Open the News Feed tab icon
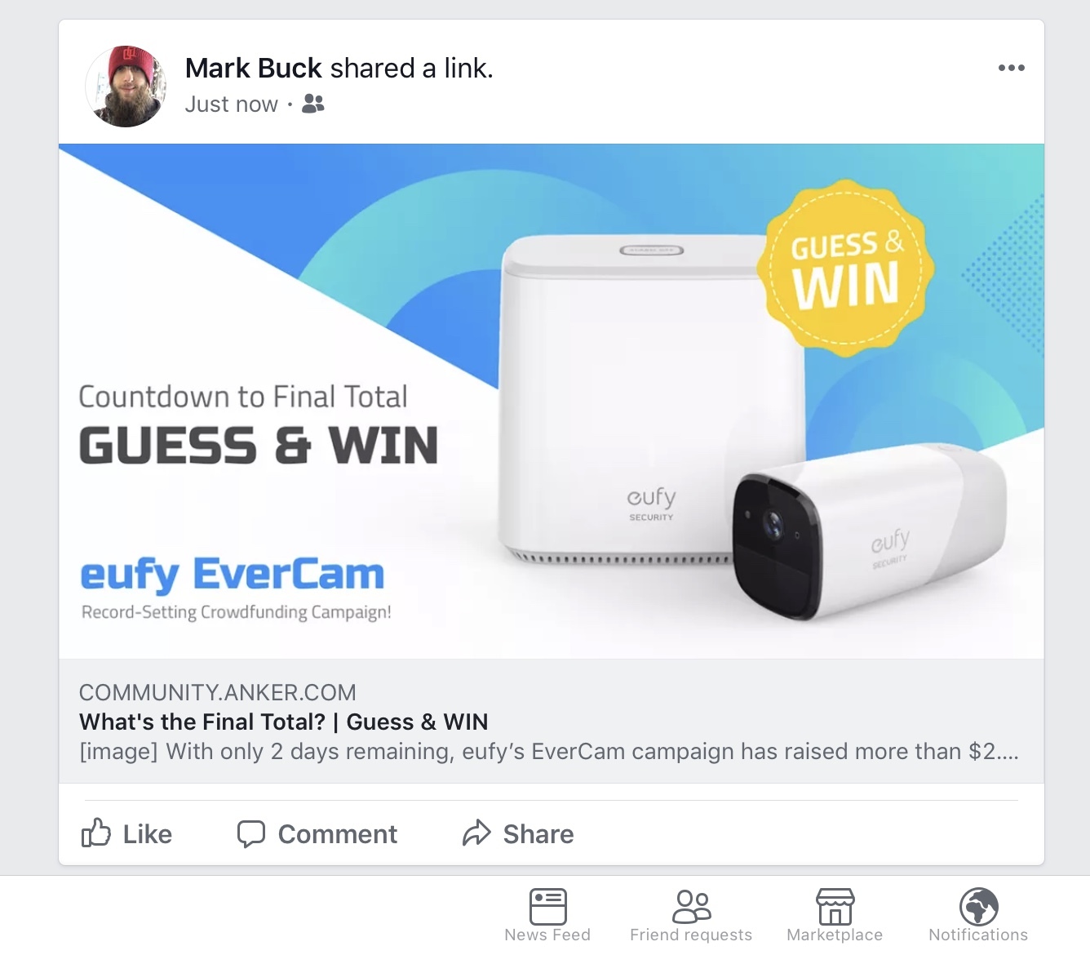1090x955 pixels. [547, 906]
